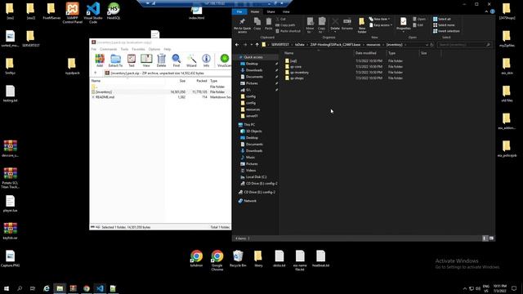Open the Wizard tool in WinRAR
523x294 pixels.
(191, 60)
